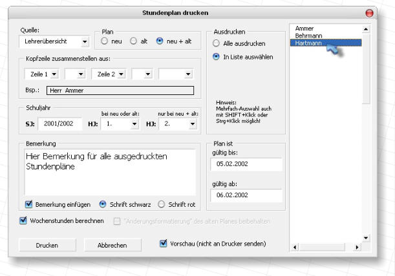
Task: Close the Stundenplan drucken dialog
Action: (x=369, y=13)
